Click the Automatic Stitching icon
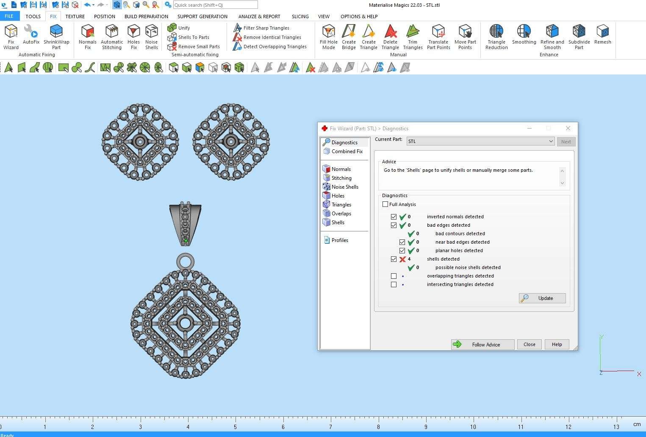This screenshot has height=437, width=646. [x=112, y=36]
